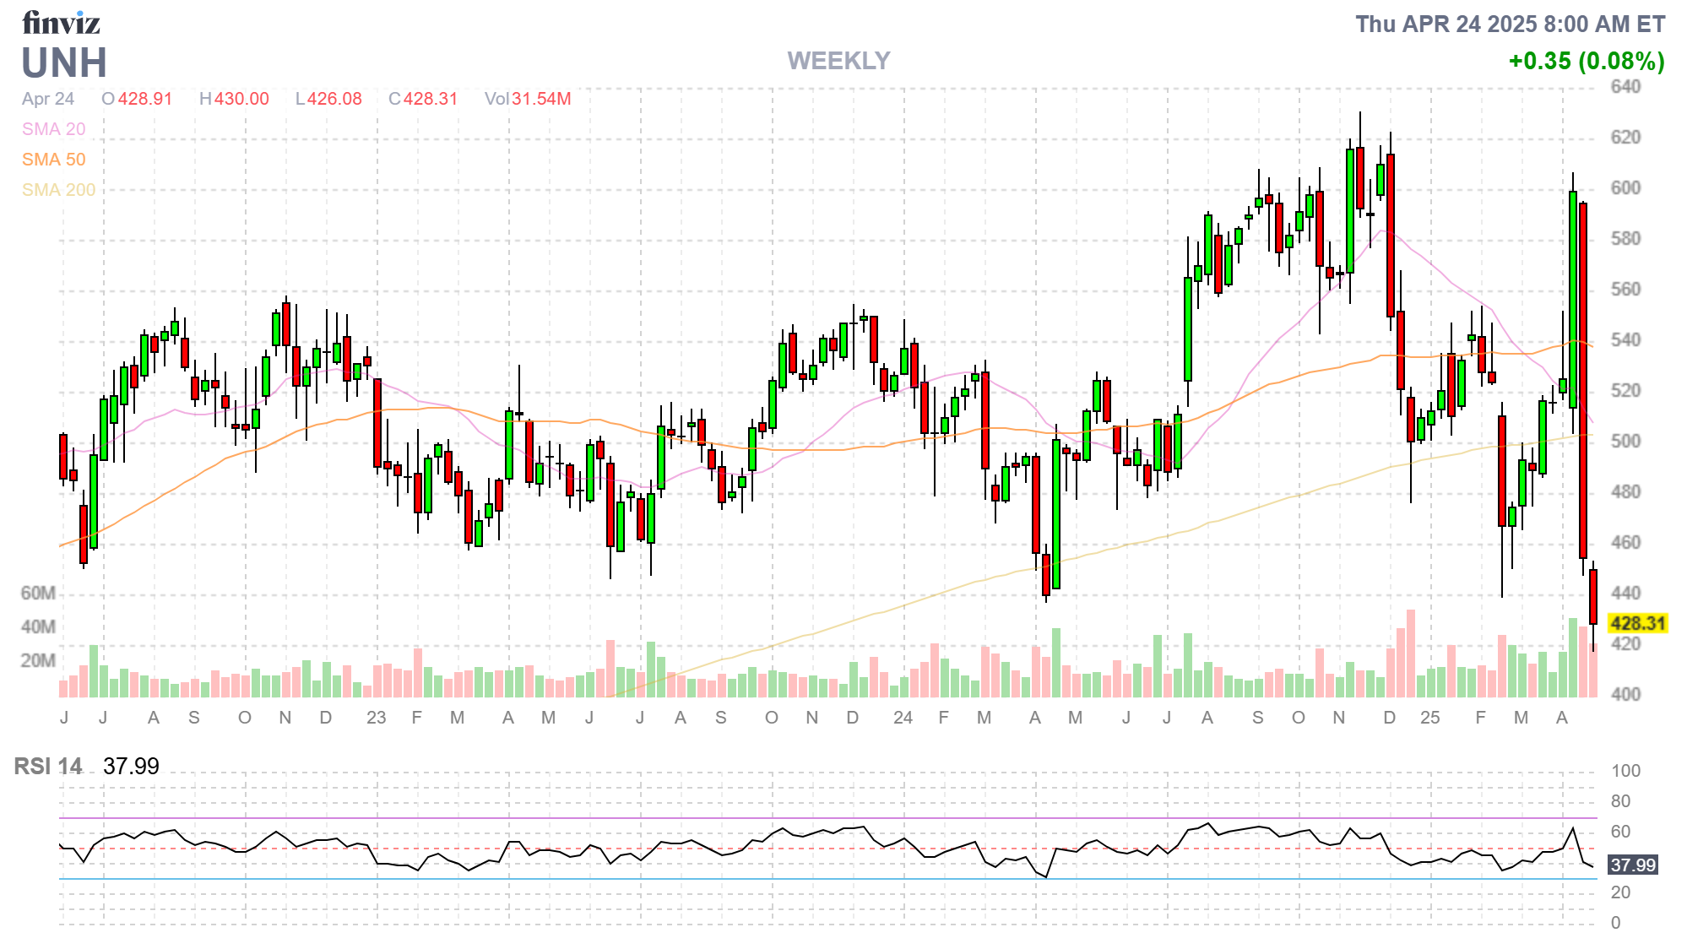The image size is (1687, 949).
Task: Click the date and time header text
Action: [1510, 24]
